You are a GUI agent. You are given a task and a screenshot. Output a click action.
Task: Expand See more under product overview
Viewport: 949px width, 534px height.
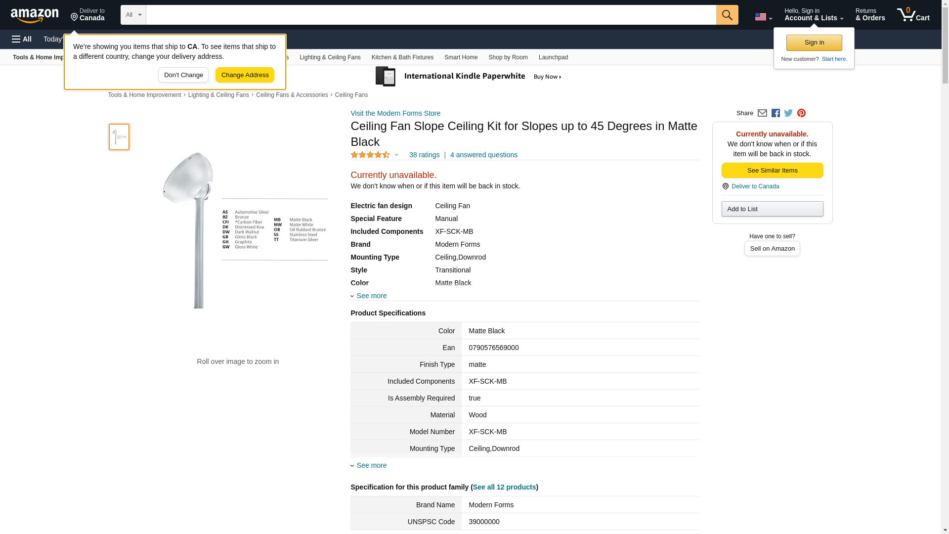click(x=371, y=296)
